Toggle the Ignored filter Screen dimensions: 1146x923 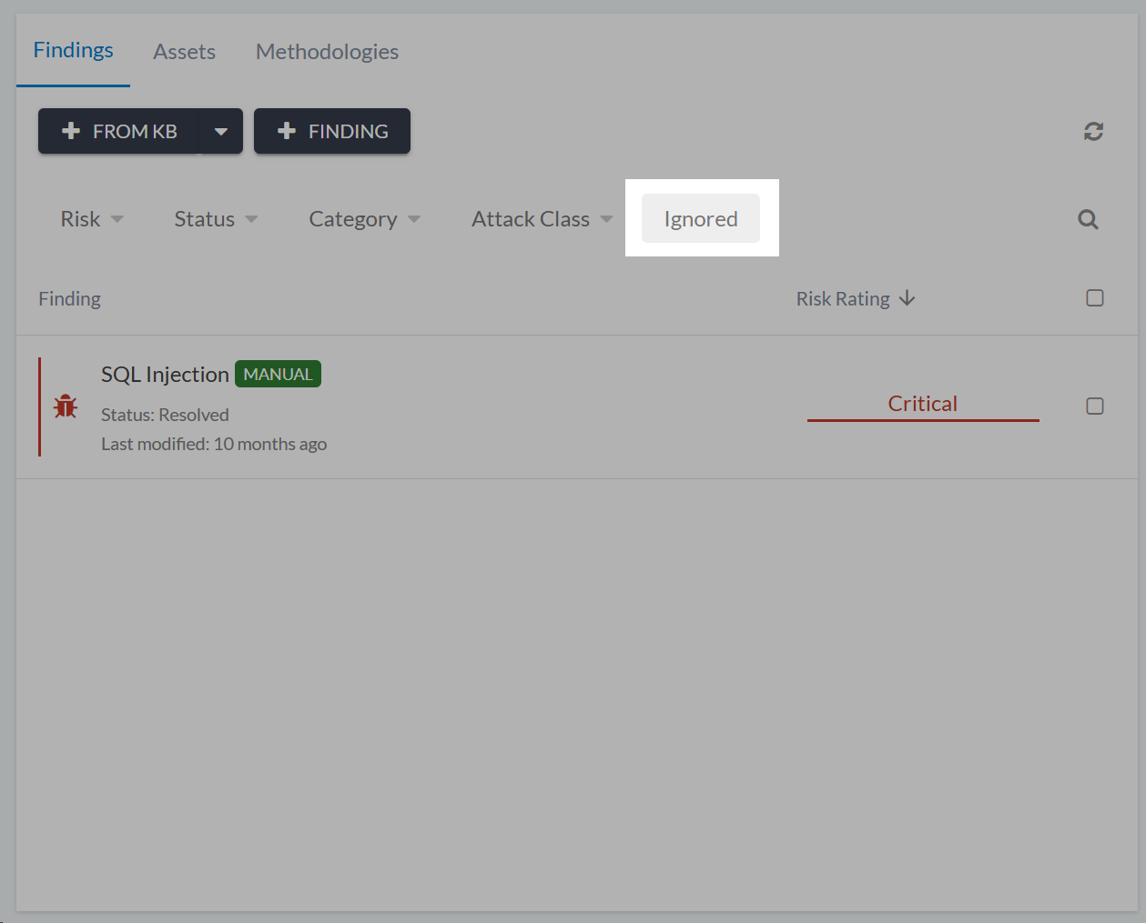click(x=700, y=219)
